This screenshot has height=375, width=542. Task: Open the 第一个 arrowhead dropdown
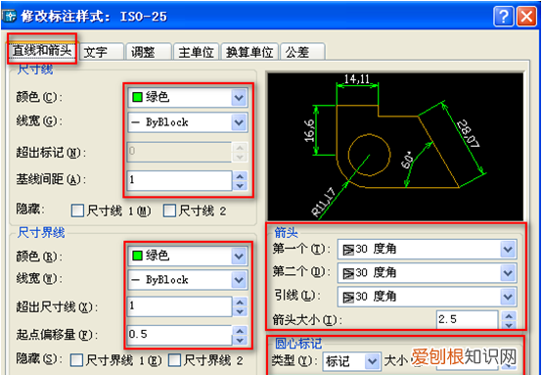point(508,249)
